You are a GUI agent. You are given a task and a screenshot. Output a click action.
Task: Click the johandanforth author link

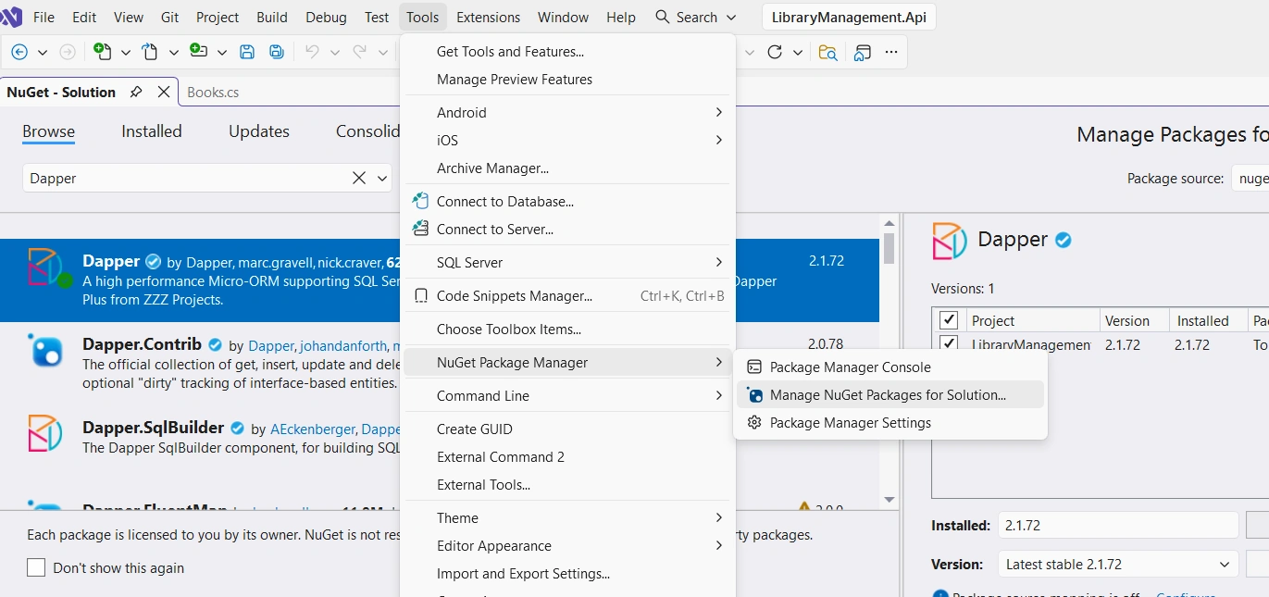342,345
